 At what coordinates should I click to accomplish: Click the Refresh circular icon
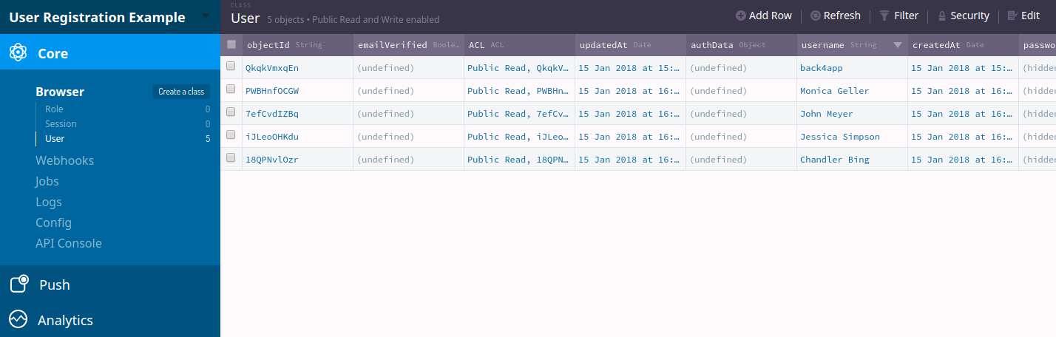pos(816,16)
